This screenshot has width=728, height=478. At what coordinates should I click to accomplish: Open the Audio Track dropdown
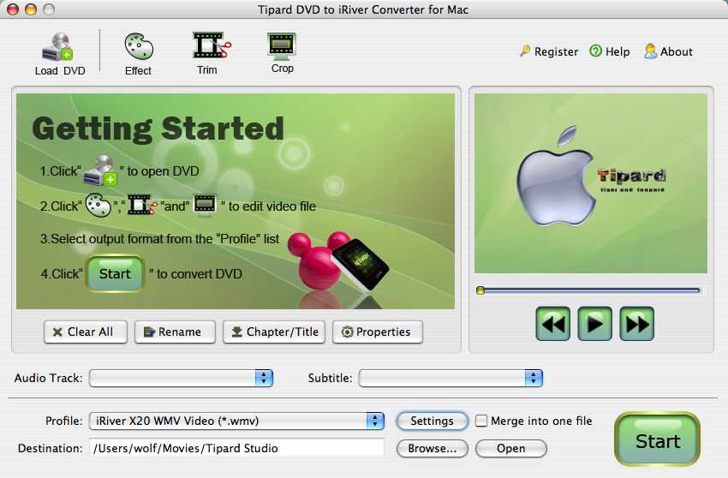click(181, 378)
